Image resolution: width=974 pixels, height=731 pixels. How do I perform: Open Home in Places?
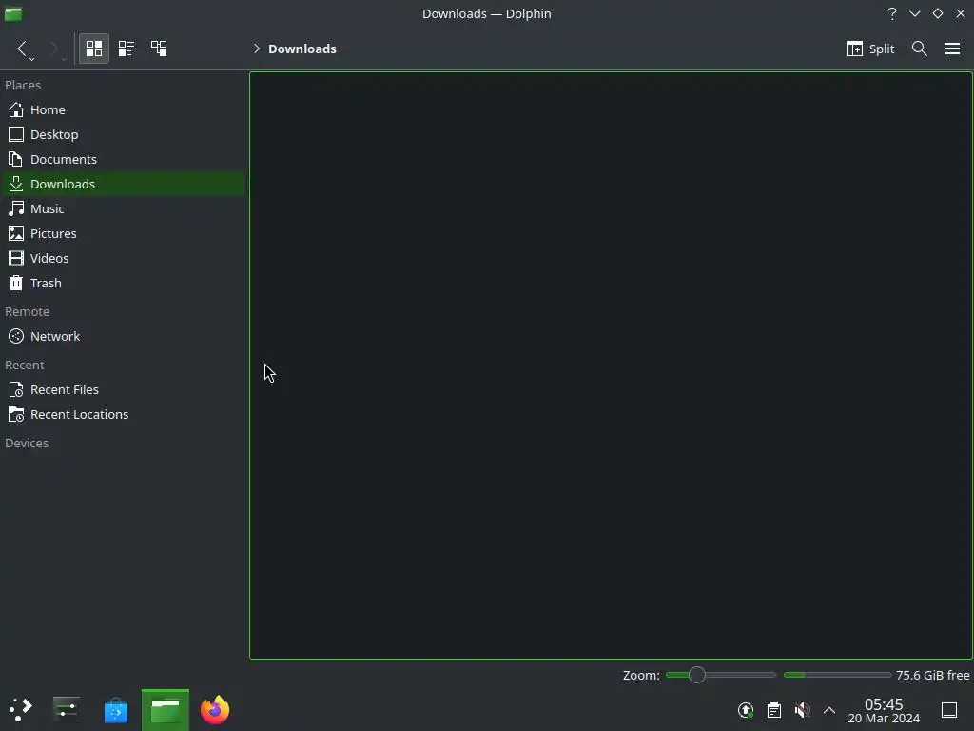pyautogui.click(x=125, y=110)
